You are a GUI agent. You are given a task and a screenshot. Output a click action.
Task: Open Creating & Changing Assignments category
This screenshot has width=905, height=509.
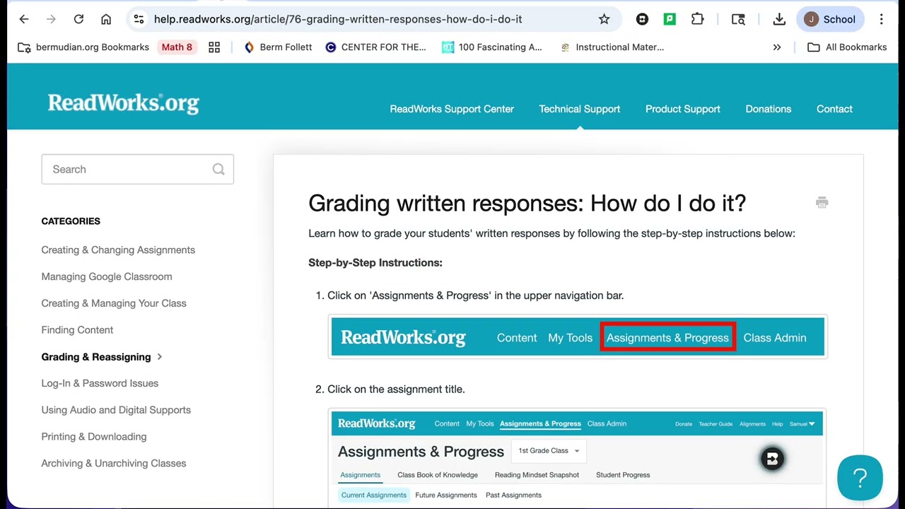118,250
